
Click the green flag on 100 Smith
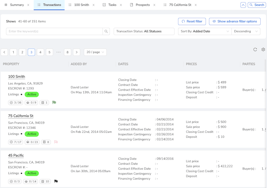coord(54,102)
